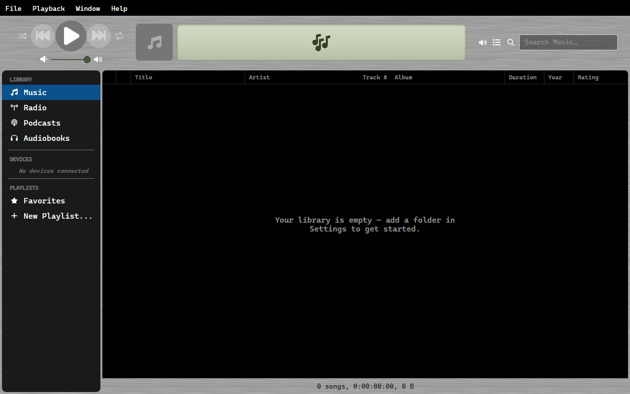Create a playlist with New Playlist...

tap(51, 216)
